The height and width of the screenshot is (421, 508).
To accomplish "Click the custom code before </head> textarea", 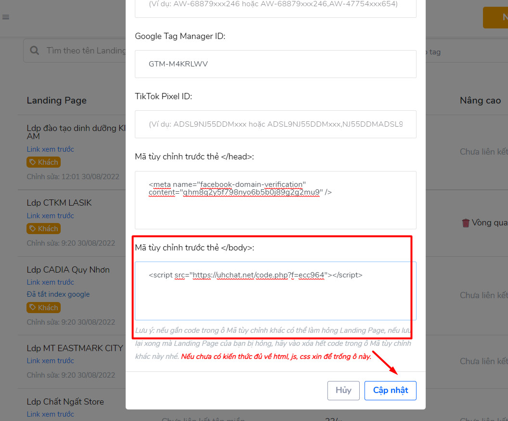I will click(x=276, y=200).
